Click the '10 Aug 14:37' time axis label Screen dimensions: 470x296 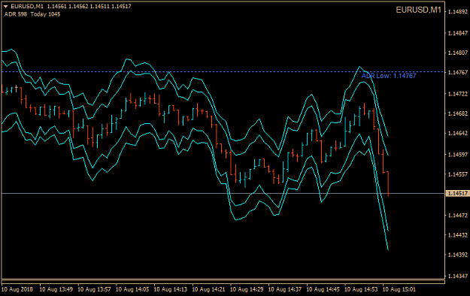pyautogui.click(x=285, y=289)
